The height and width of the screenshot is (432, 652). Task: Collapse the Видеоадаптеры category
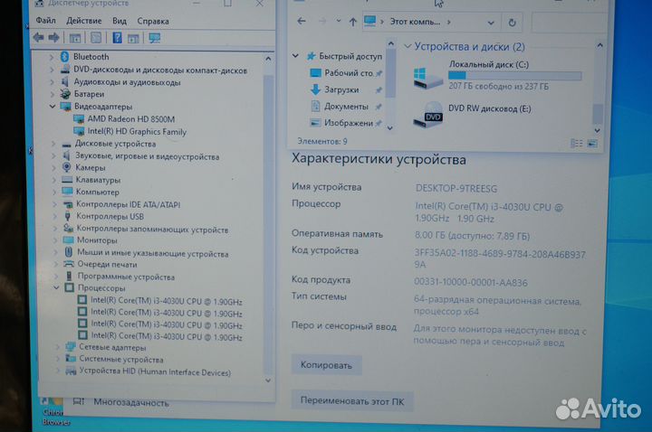[x=53, y=107]
